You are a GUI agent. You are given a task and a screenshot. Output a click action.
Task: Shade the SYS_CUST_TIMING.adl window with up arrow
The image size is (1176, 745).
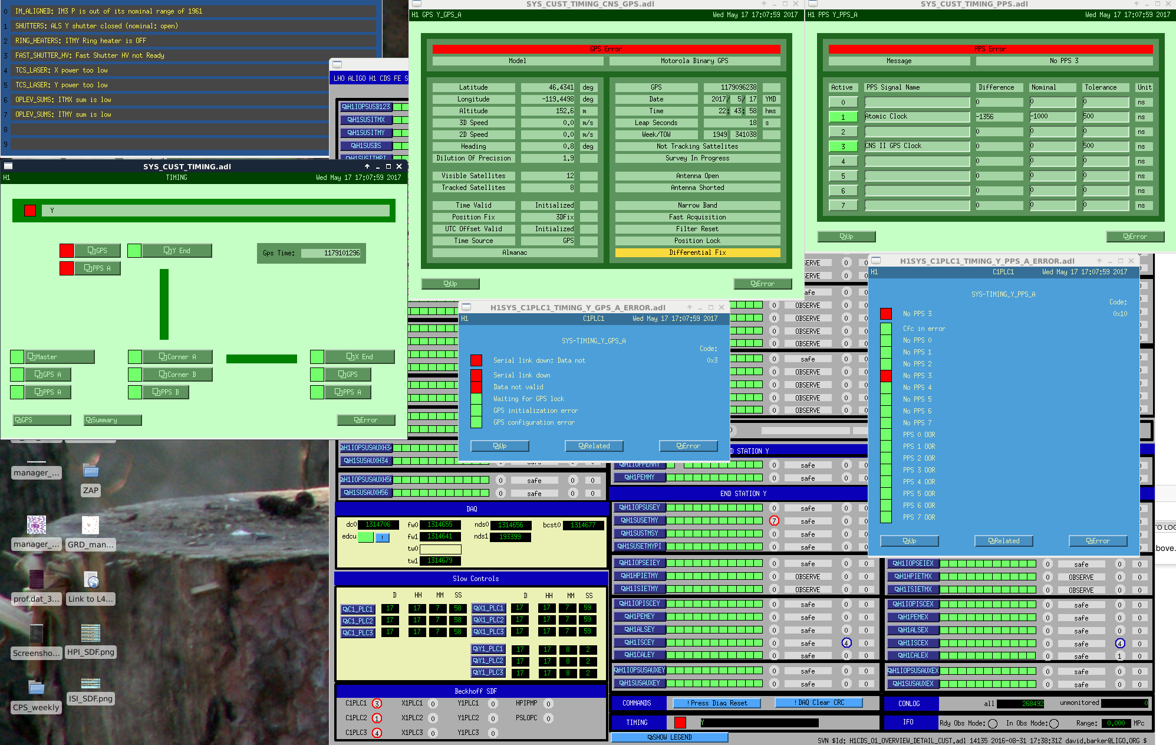tap(367, 166)
